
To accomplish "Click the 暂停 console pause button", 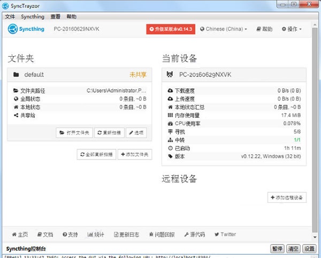I will 277,249.
